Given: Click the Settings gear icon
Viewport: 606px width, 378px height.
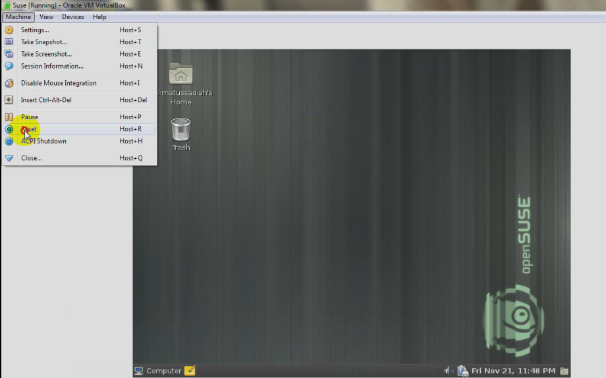Looking at the screenshot, I should [9, 30].
